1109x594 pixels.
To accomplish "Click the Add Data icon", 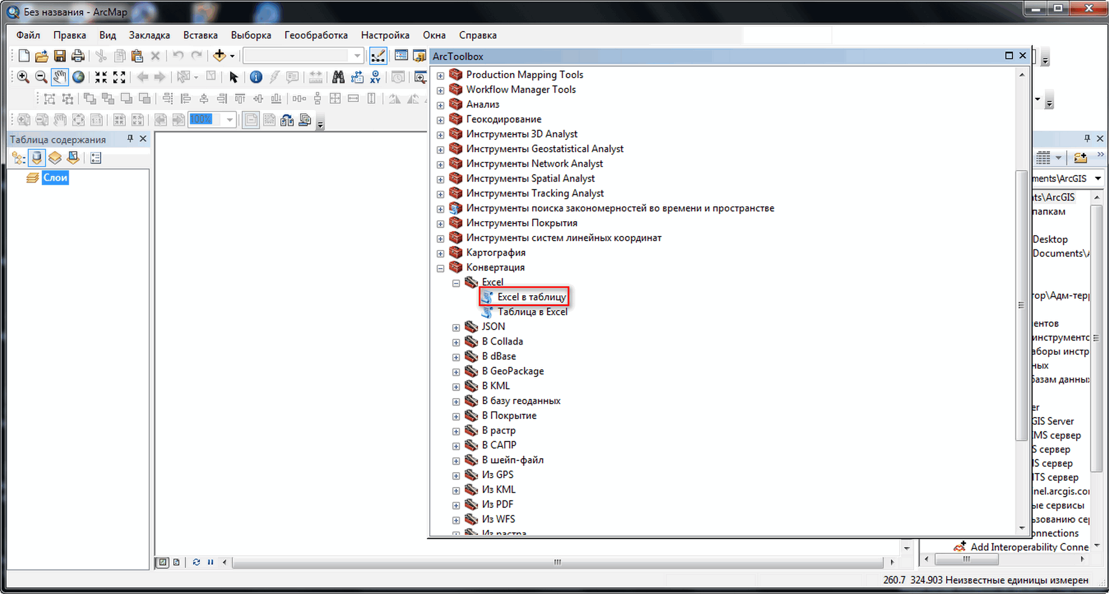I will 220,56.
